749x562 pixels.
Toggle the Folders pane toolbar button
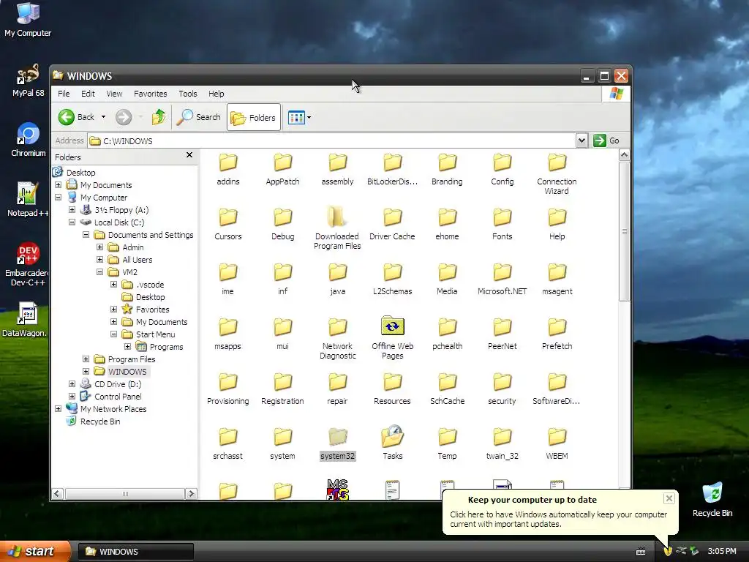pyautogui.click(x=254, y=117)
